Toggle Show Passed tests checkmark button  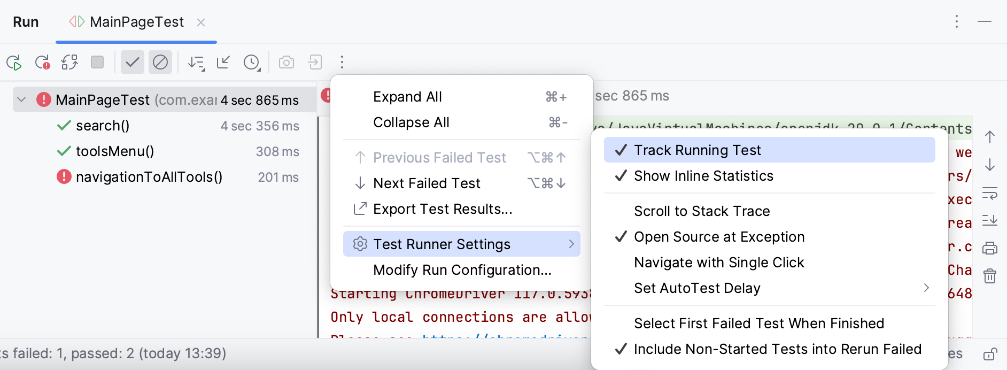click(x=132, y=63)
